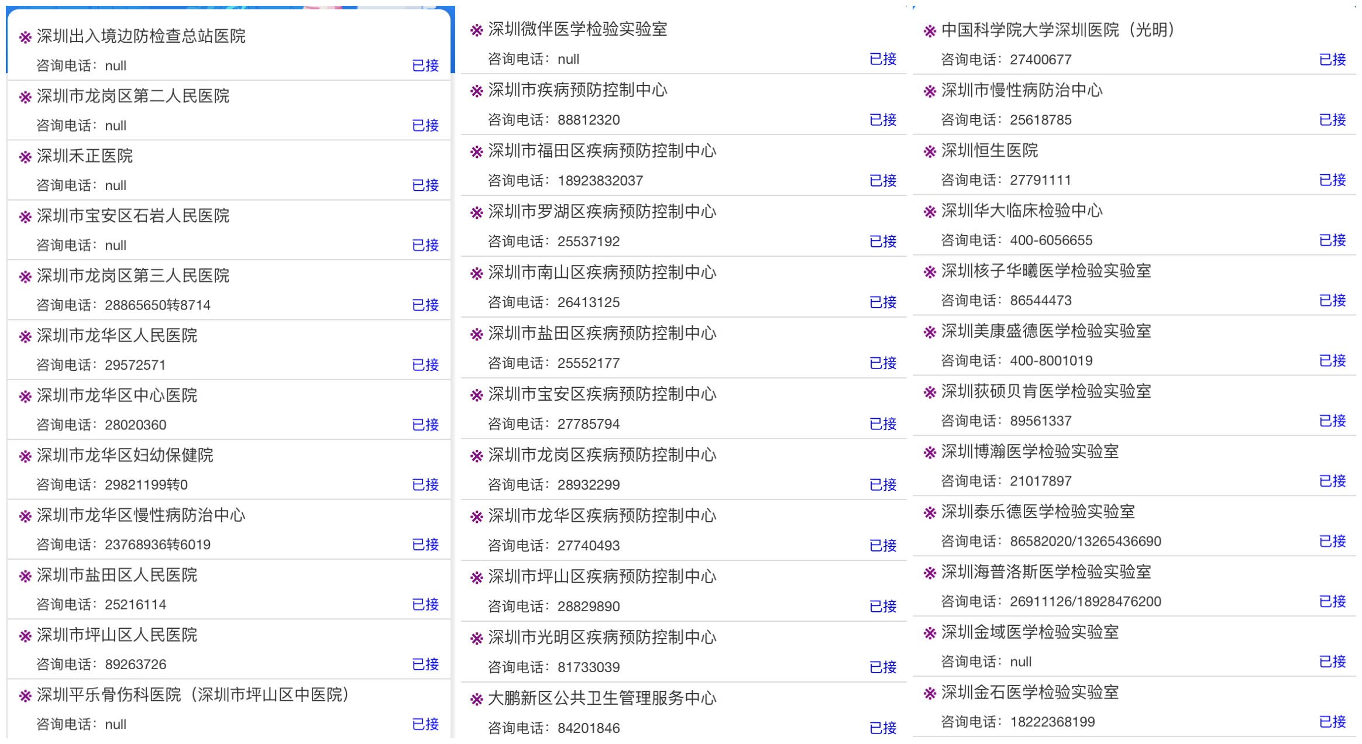Click the asterisk icon beside 深圳微伴医学检验实验室
The width and height of the screenshot is (1362, 744).
(x=477, y=30)
